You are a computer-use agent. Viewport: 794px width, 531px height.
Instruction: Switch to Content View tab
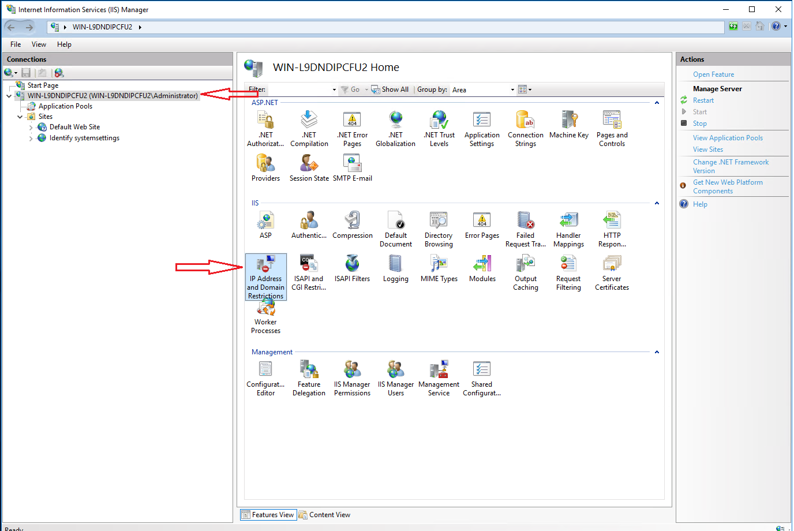(x=325, y=515)
